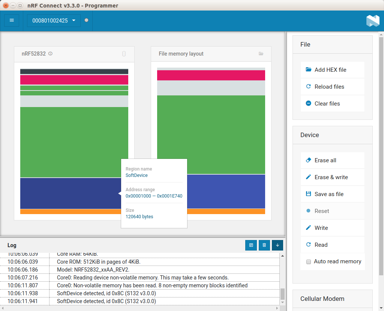Select the pink region in file memory layout
Image resolution: width=384 pixels, height=311 pixels.
point(211,75)
